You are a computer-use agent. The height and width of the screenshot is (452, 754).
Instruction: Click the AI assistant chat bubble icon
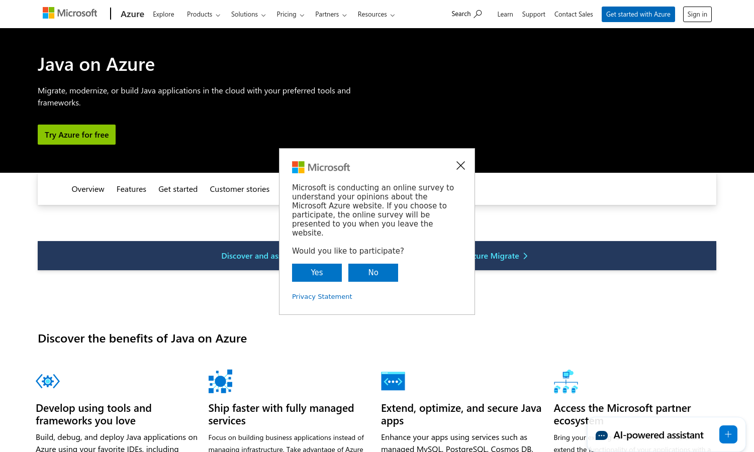601,435
